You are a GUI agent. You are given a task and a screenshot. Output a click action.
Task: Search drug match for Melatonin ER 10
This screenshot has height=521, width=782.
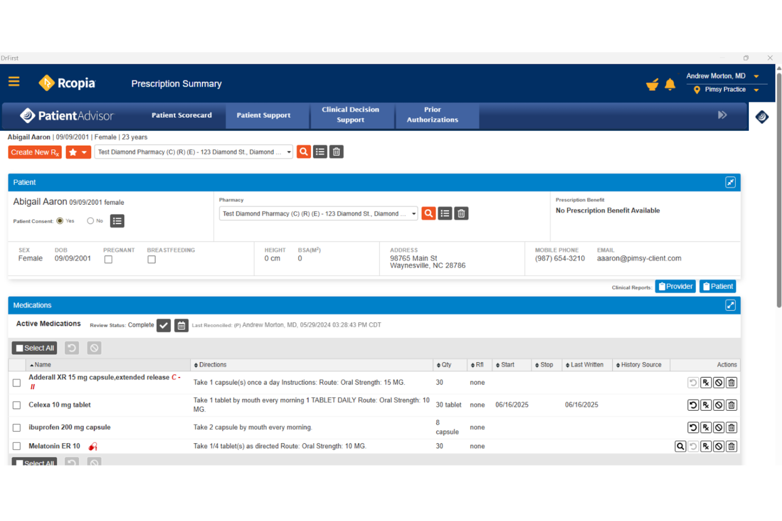coord(681,447)
